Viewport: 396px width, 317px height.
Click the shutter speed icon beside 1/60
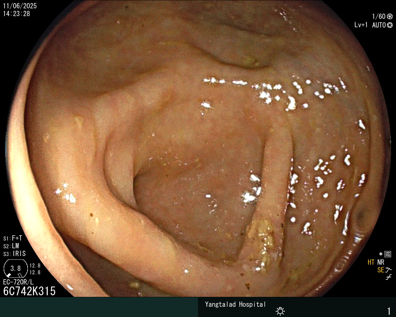pyautogui.click(x=390, y=17)
